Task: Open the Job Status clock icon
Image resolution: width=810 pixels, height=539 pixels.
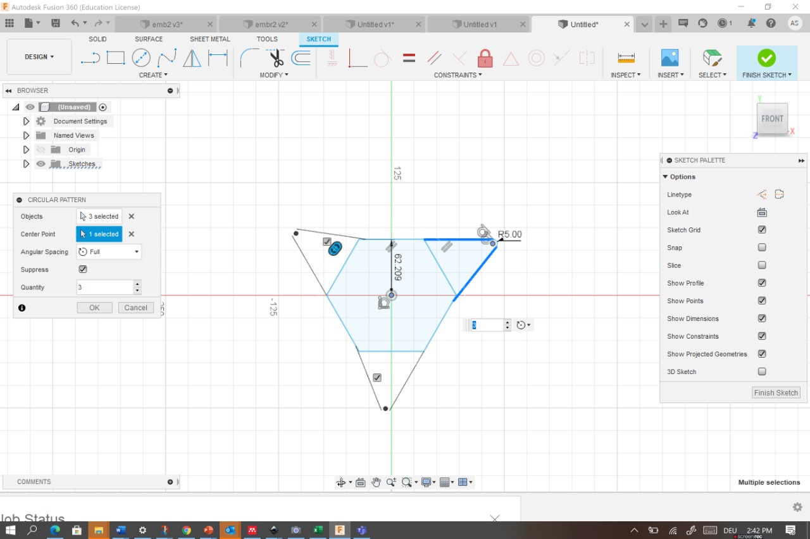Action: click(723, 23)
